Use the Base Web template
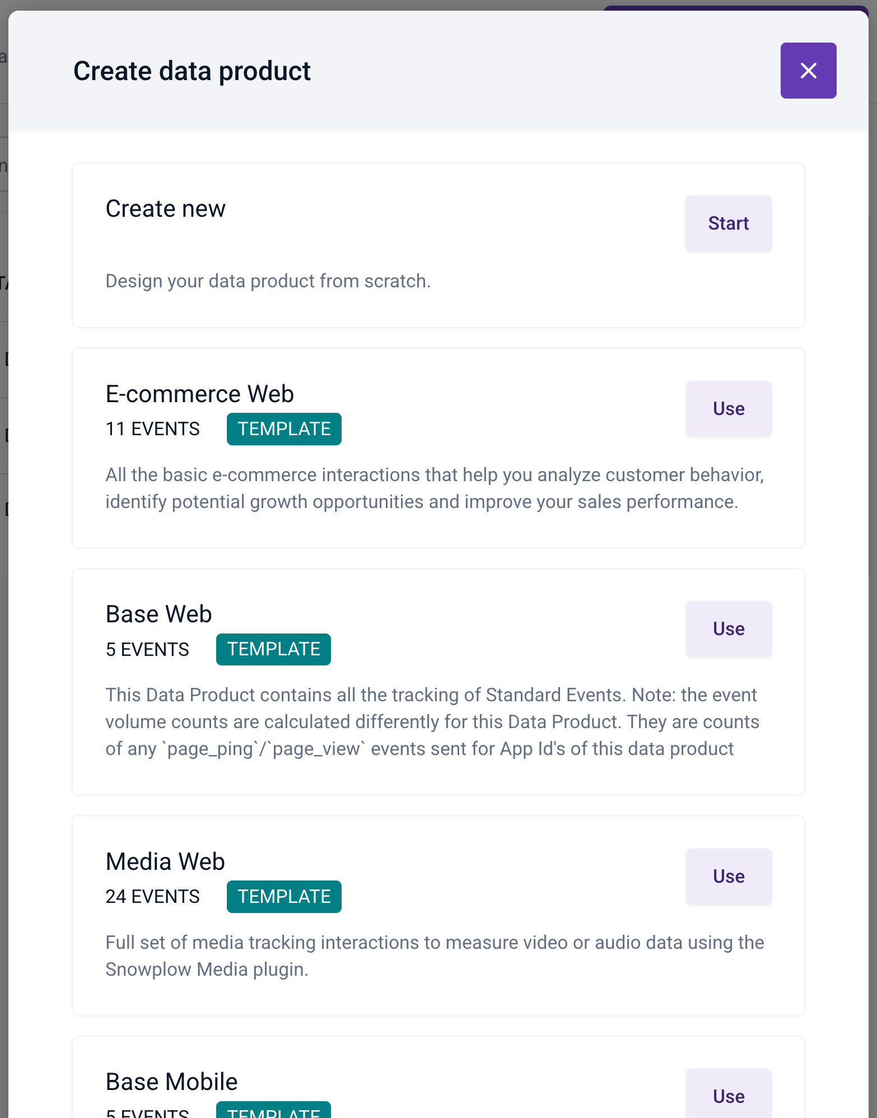 click(728, 628)
